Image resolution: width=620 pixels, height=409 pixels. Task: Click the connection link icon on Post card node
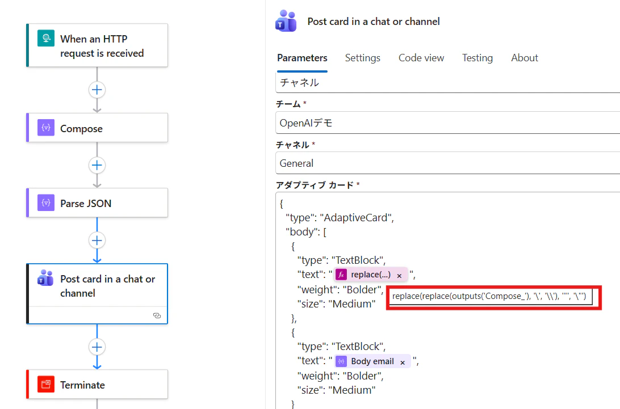coord(157,315)
